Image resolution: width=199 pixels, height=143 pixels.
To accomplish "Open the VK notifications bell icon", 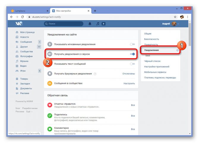I will [x=90, y=24].
